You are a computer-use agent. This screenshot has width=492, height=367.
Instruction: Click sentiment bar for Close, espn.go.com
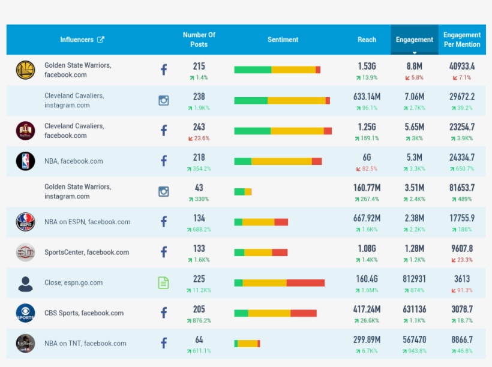point(279,282)
